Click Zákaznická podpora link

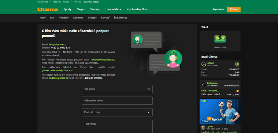(x=91, y=2)
